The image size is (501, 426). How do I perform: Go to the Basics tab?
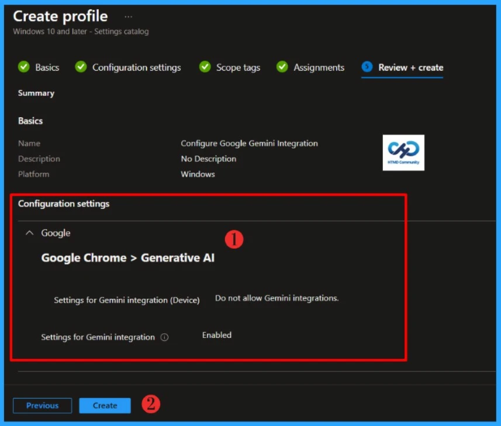click(47, 68)
